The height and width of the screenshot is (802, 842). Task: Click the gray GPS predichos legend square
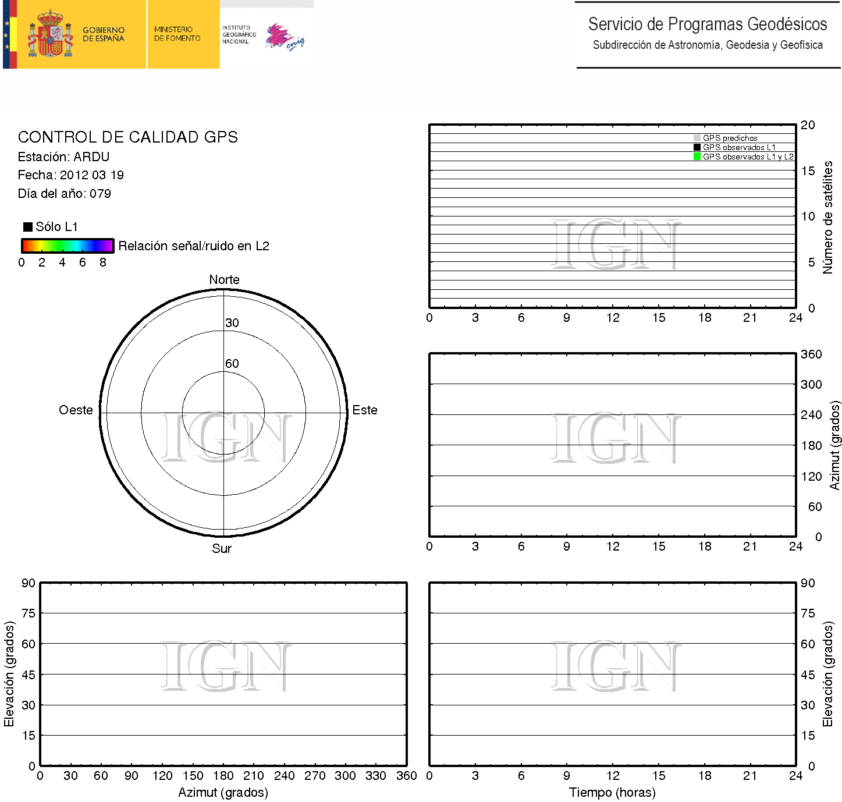pos(697,139)
